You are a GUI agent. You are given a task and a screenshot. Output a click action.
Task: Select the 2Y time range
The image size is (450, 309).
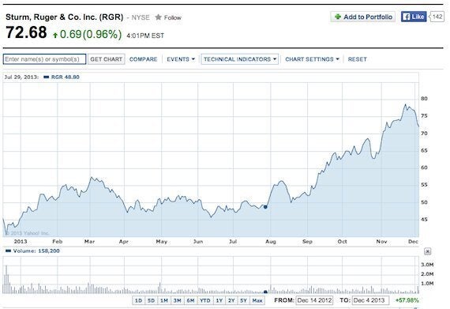coord(231,300)
